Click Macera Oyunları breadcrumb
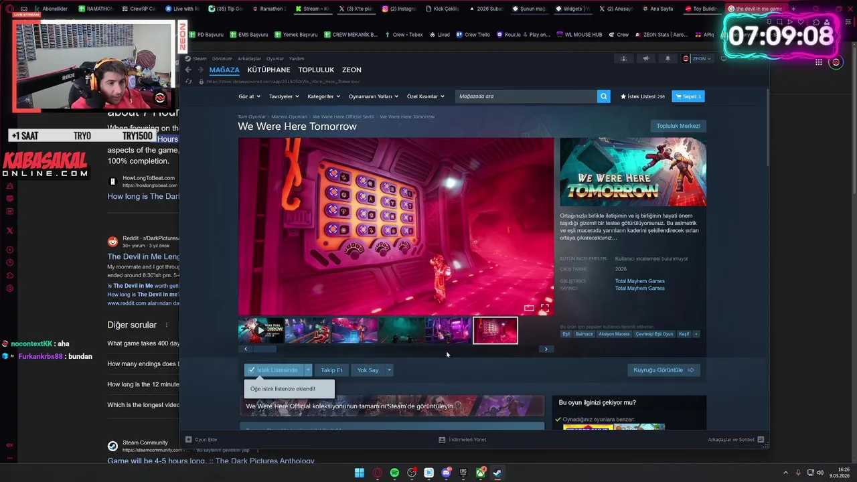This screenshot has width=857, height=482. click(289, 116)
